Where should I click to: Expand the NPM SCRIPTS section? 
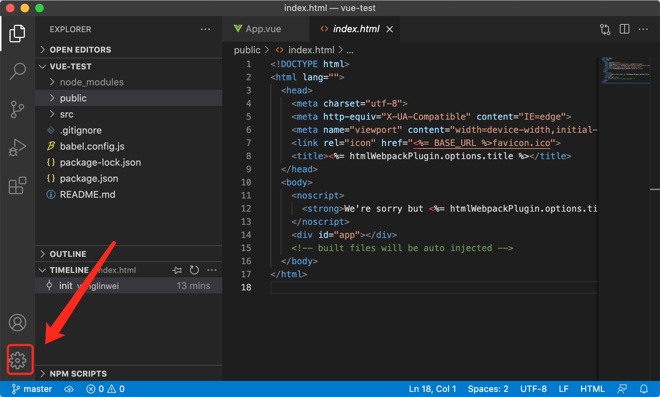129,374
